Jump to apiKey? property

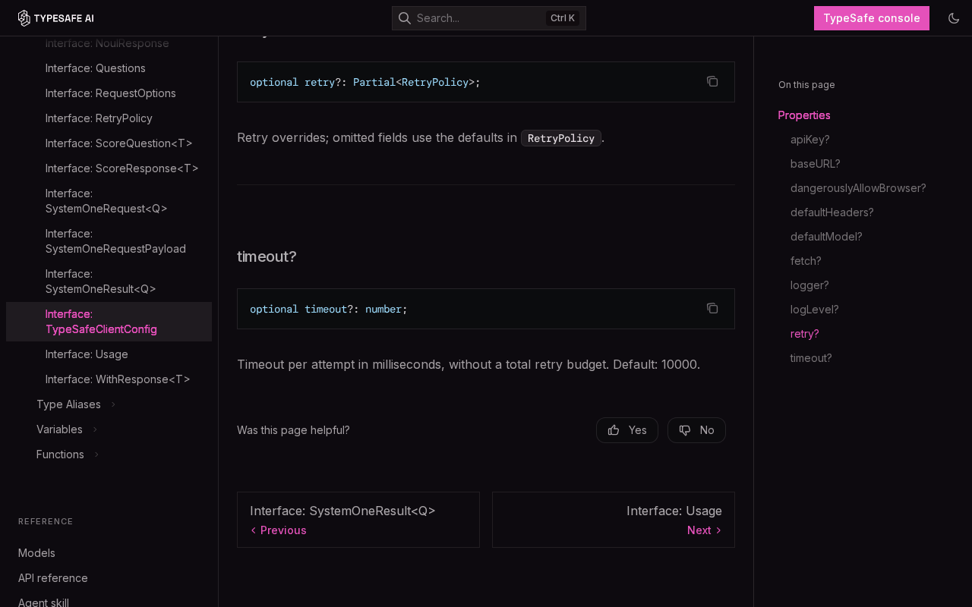coord(810,140)
